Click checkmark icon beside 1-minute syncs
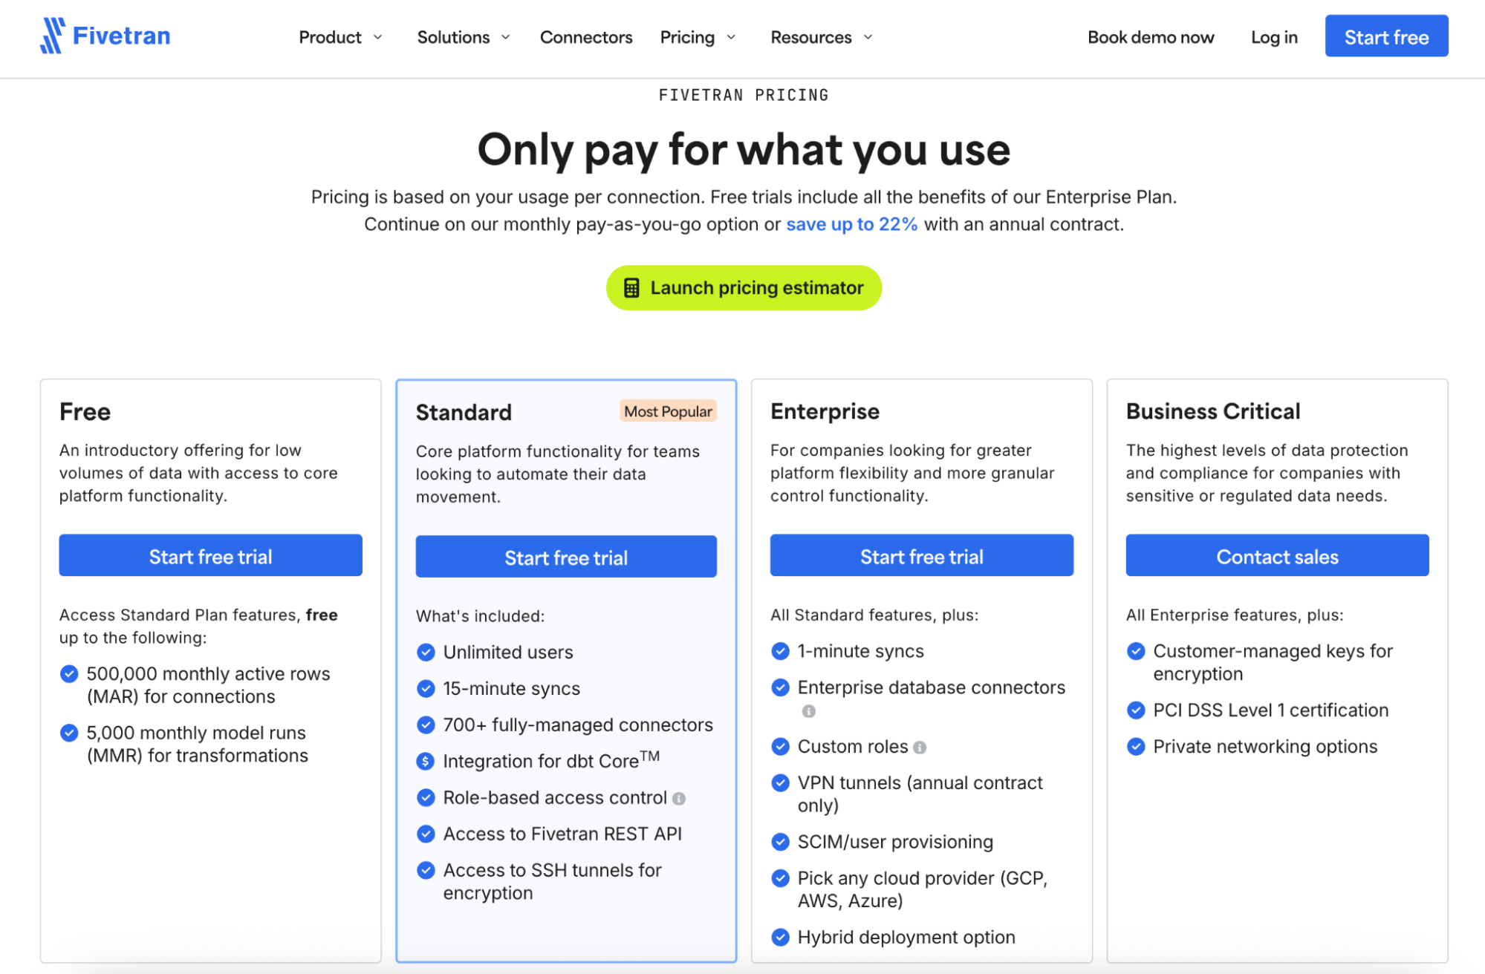 coord(780,651)
